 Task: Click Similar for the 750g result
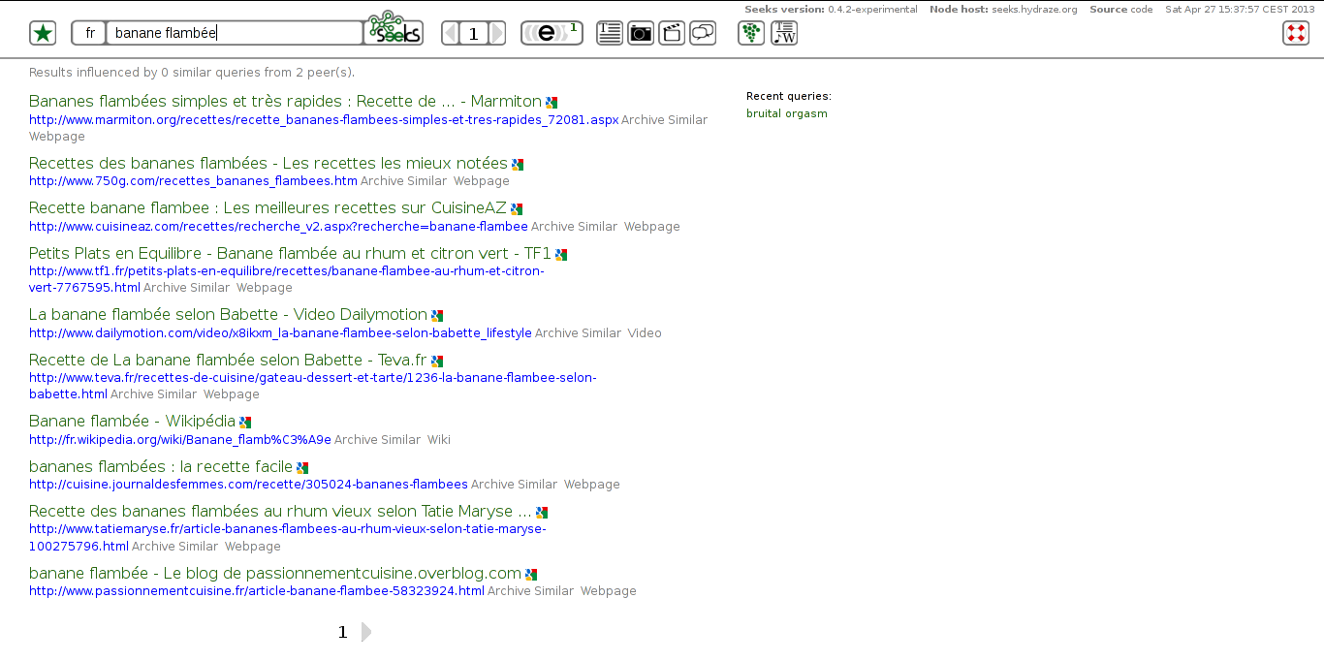click(427, 181)
